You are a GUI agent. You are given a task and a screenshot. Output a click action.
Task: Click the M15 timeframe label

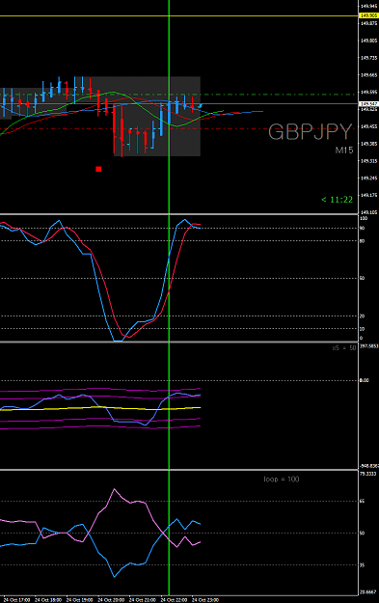[x=344, y=150]
